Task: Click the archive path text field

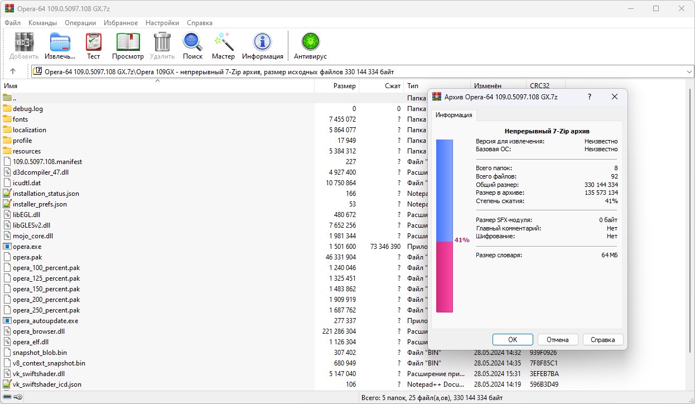Action: point(363,71)
